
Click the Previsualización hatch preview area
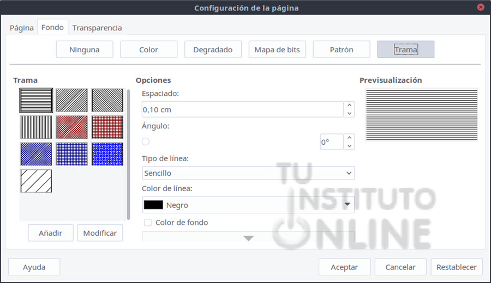pos(422,115)
